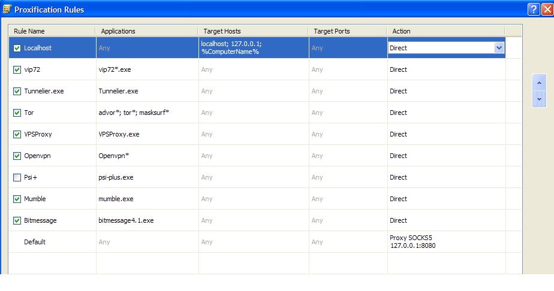Screen dimensions: 554x291
Task: Select the VPSProxy rule name
Action: 38,134
